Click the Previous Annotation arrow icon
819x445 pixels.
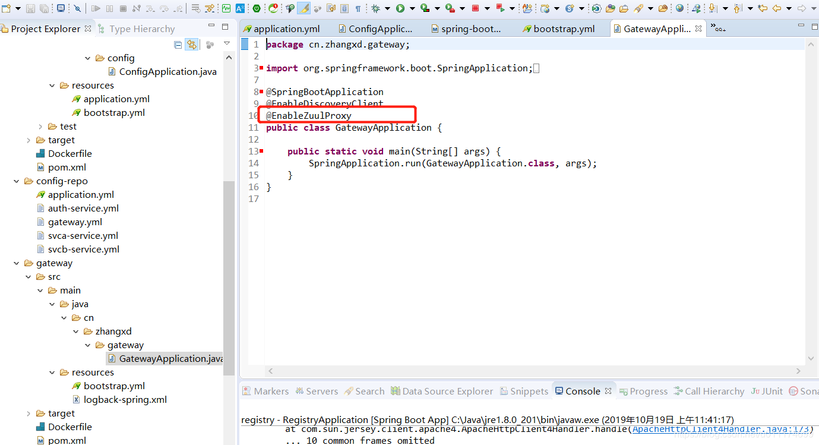coord(737,8)
